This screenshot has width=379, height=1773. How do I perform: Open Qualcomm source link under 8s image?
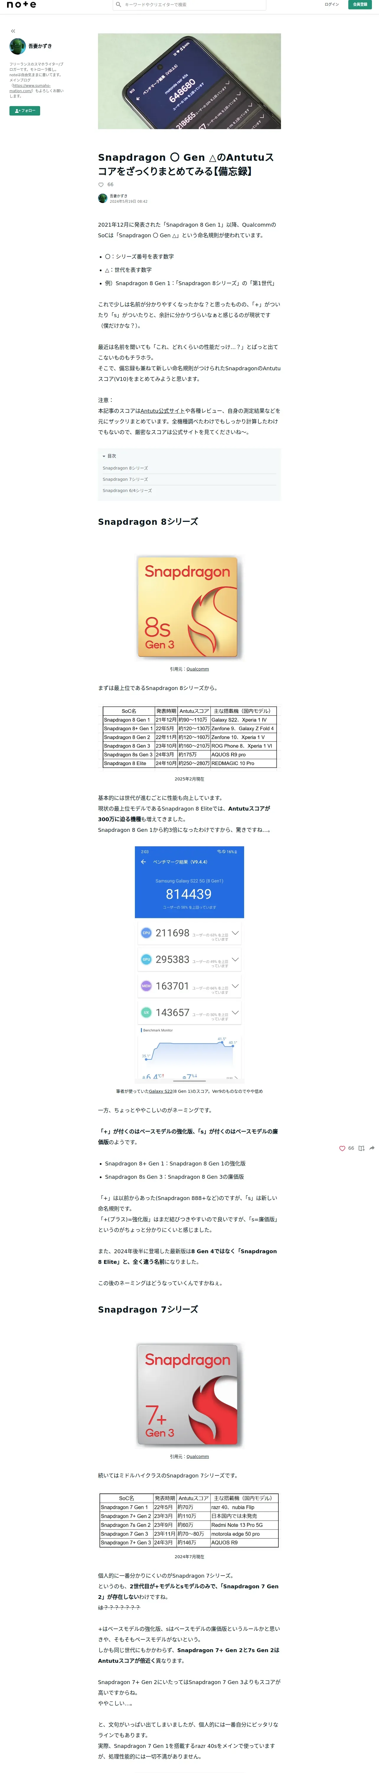[197, 669]
